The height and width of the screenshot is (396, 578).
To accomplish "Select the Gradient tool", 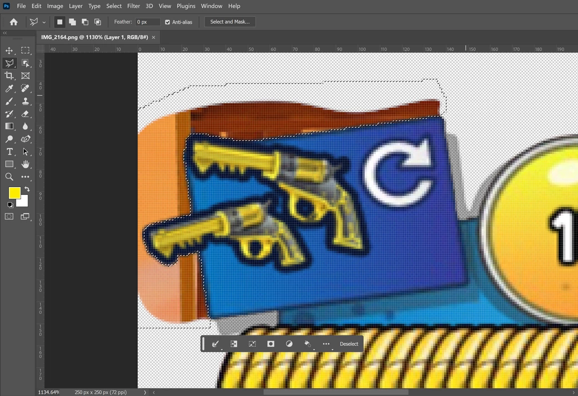I will (9, 126).
